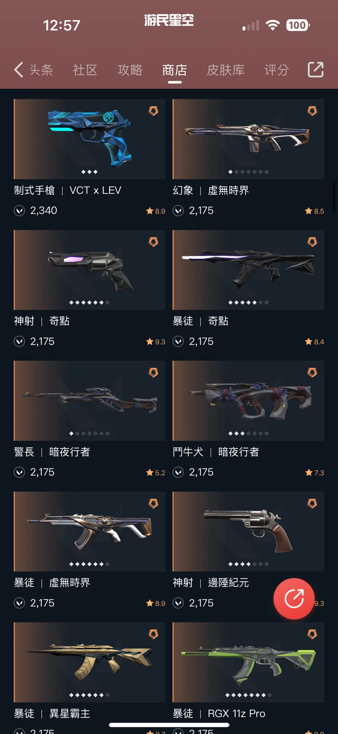Open the 暴徒 | 奇點 skin title
338x734 pixels.
(x=201, y=321)
